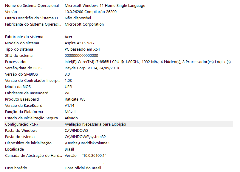Click the 'Versão = "10.0.26100.1"' value
The image size is (240, 172).
(85, 156)
